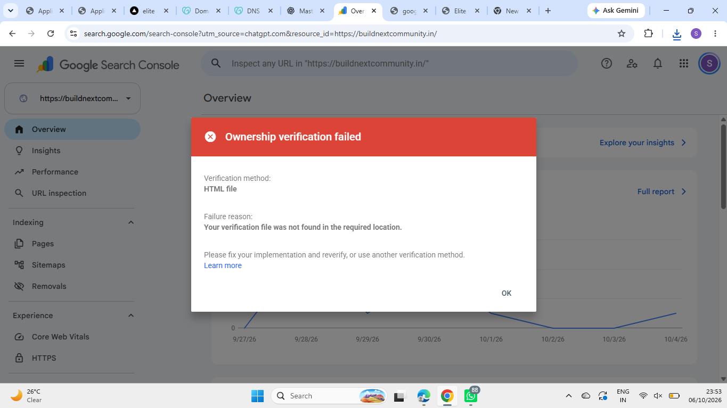727x408 pixels.
Task: Show hidden system tray icons
Action: click(x=568, y=396)
